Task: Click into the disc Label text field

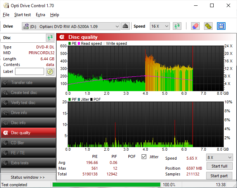Action: pos(30,71)
